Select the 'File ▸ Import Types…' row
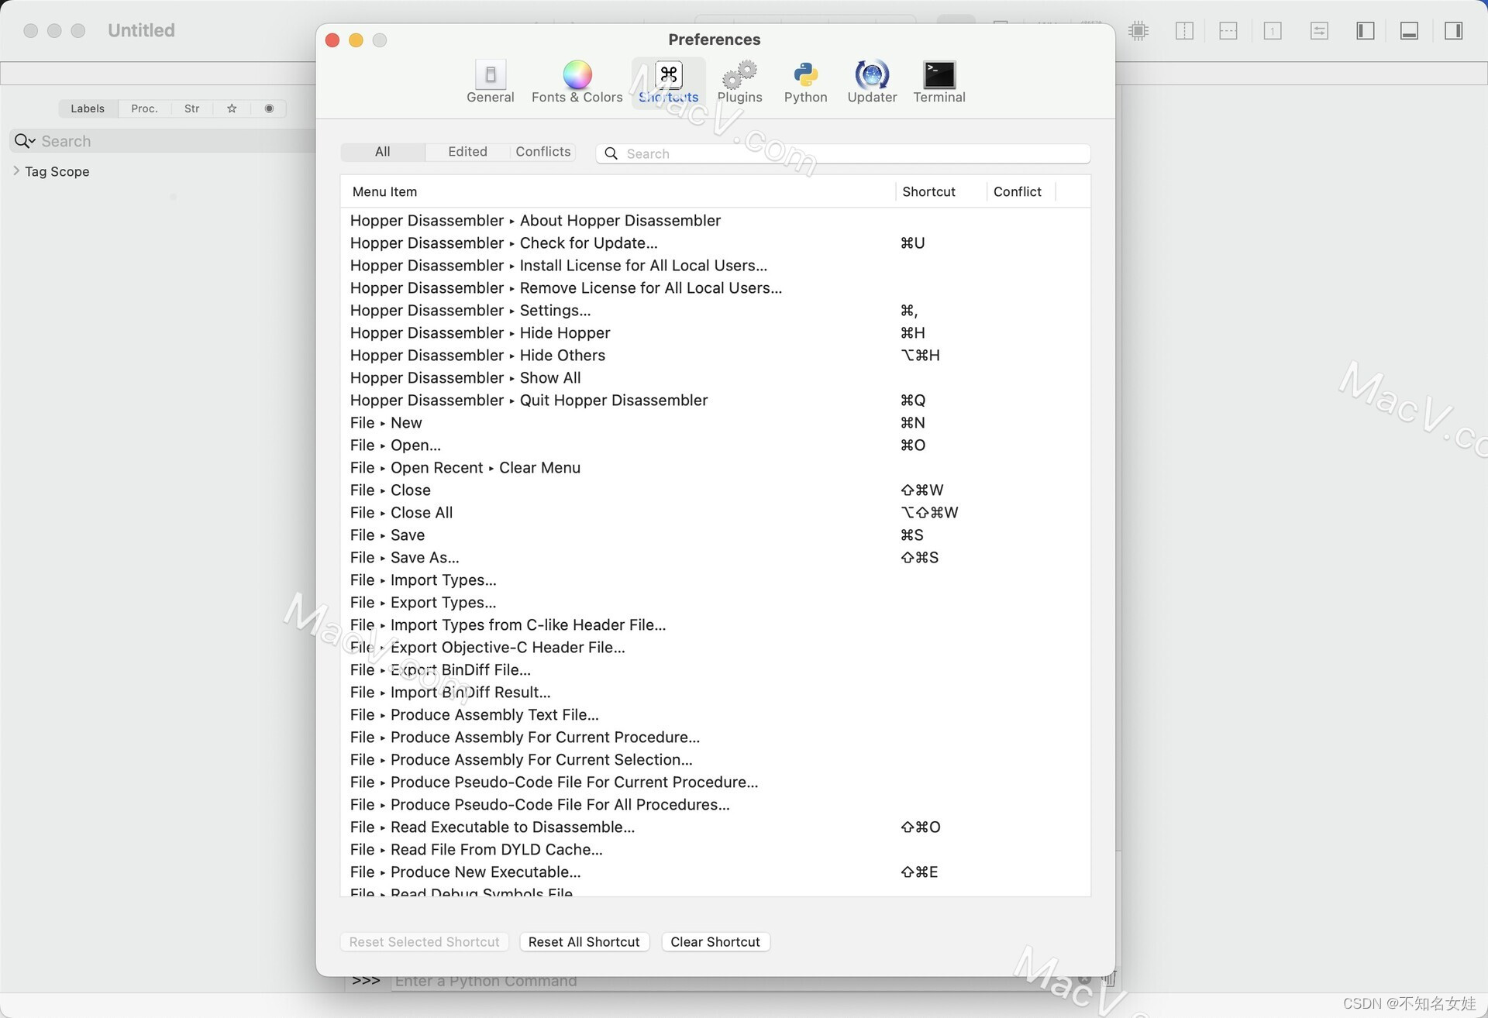Image resolution: width=1488 pixels, height=1018 pixels. [715, 580]
